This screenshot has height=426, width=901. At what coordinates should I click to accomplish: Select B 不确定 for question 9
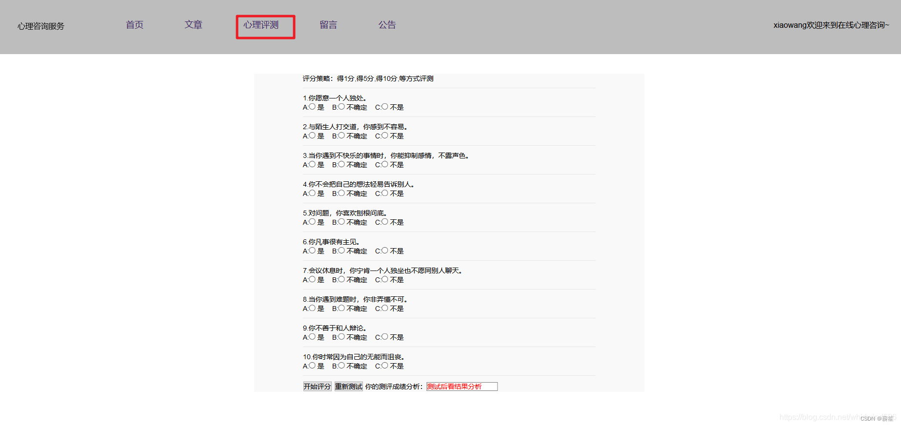coord(341,337)
